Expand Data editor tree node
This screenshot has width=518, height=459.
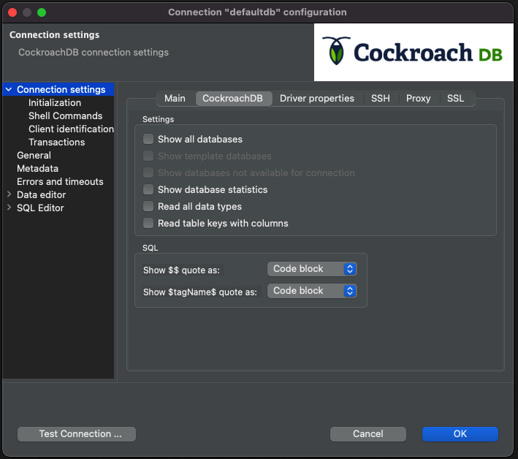9,194
